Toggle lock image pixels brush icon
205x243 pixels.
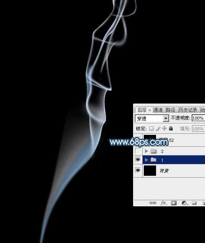coord(158,128)
